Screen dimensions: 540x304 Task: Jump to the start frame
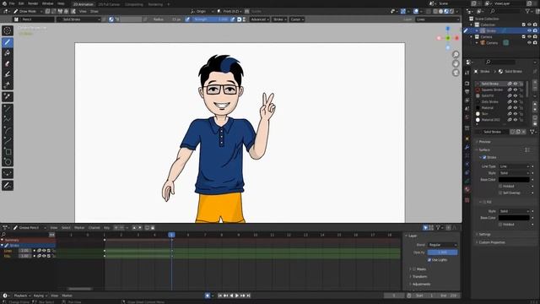click(220, 296)
